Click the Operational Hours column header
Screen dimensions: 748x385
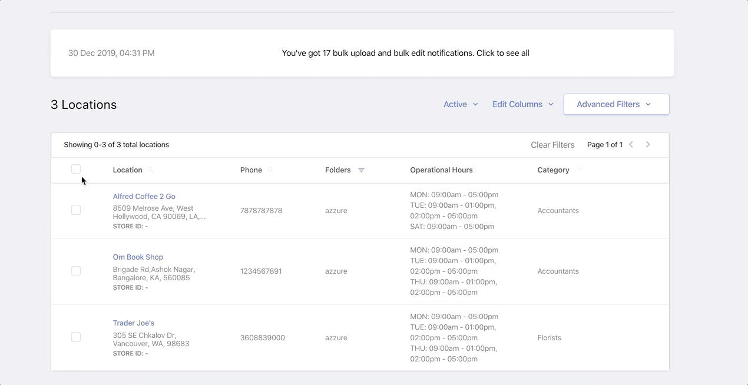click(x=441, y=170)
